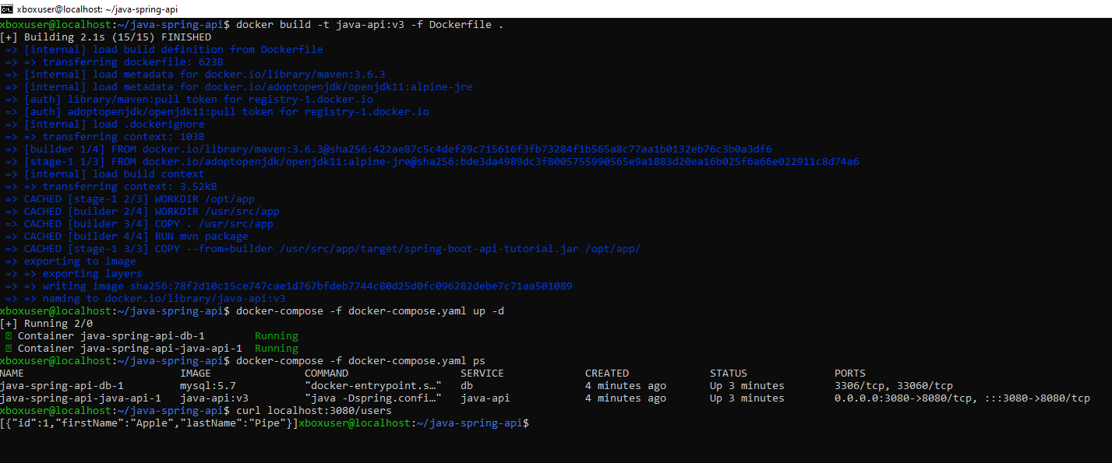Click the IMAGE column header

[196, 374]
